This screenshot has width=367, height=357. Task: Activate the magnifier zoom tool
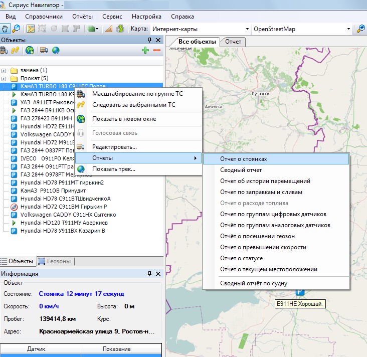tap(16, 29)
